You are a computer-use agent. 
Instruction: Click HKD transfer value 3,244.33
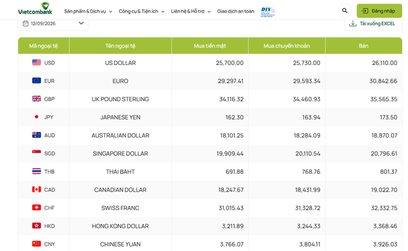(x=309, y=226)
